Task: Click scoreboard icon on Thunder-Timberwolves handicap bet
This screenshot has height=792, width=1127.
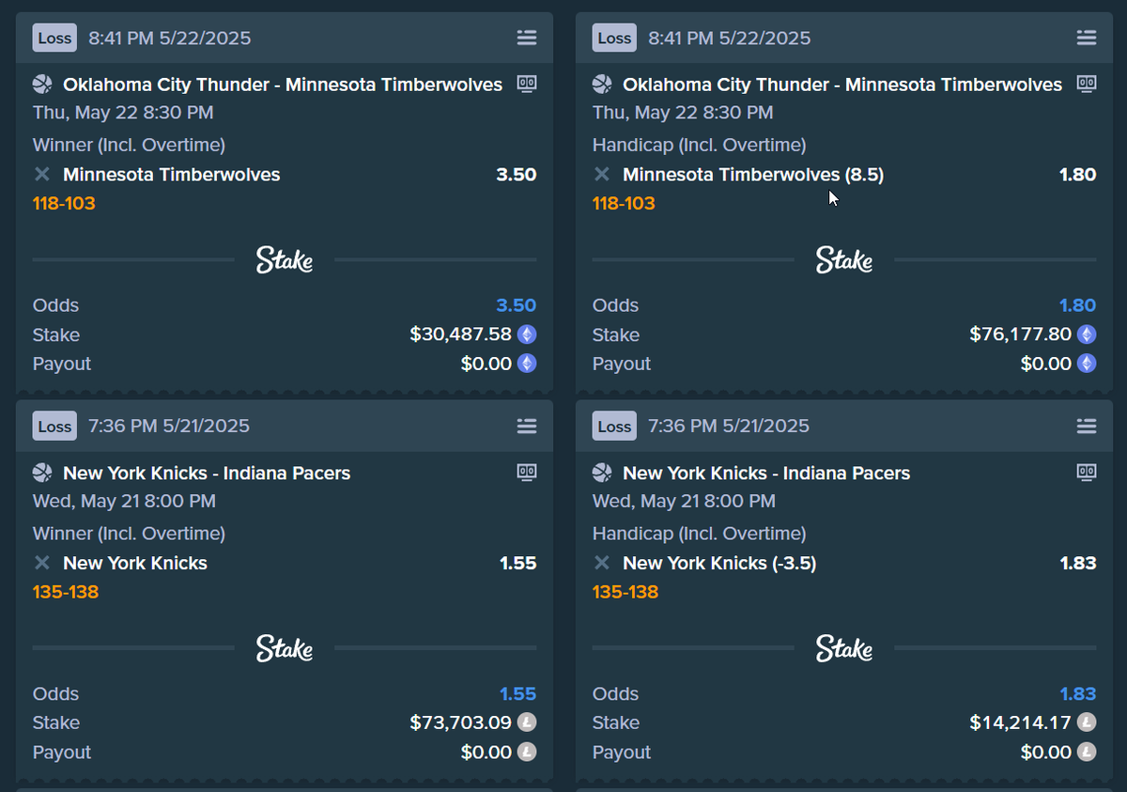Action: click(x=1087, y=84)
